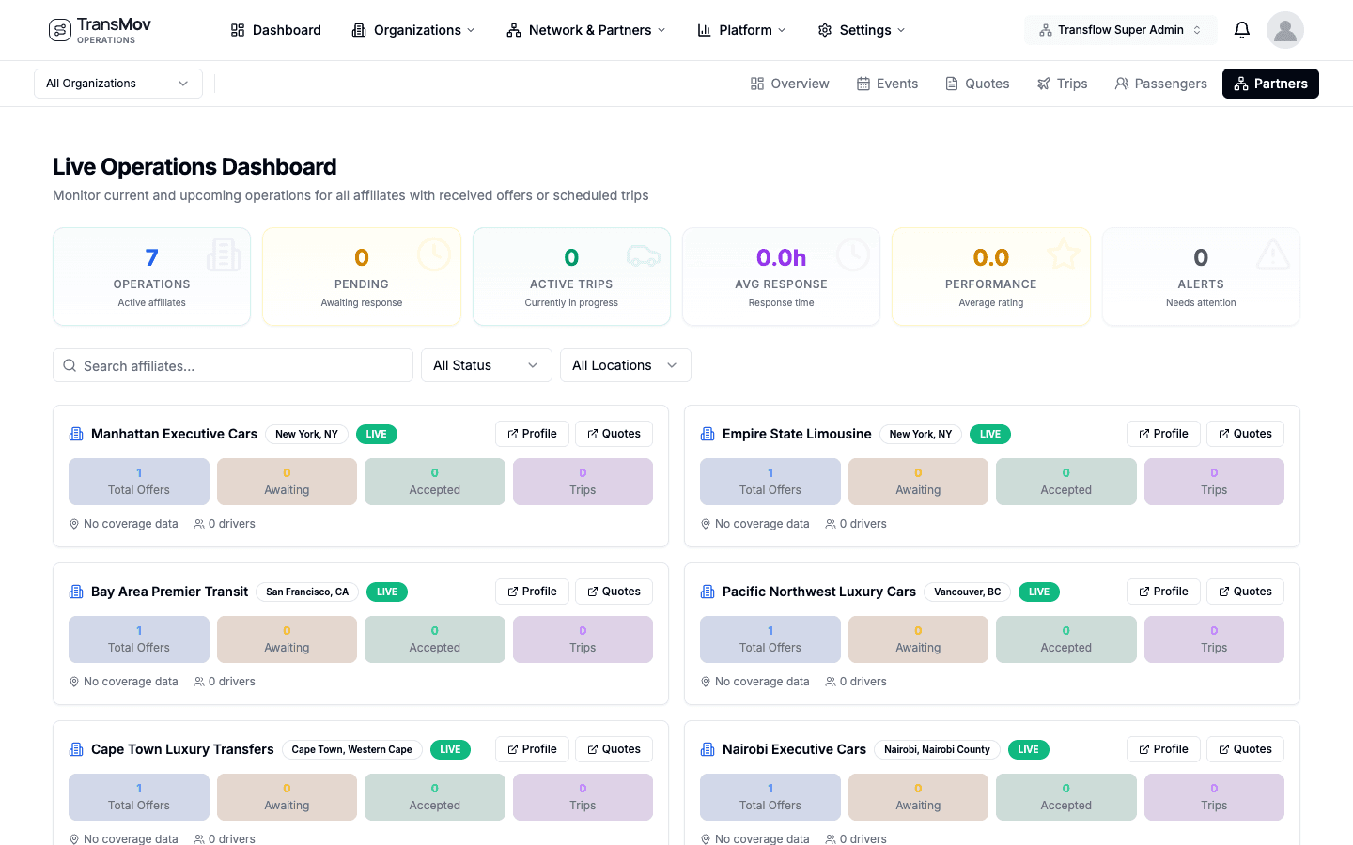The height and width of the screenshot is (845, 1353).
Task: Expand the All Status filter
Action: tap(486, 365)
